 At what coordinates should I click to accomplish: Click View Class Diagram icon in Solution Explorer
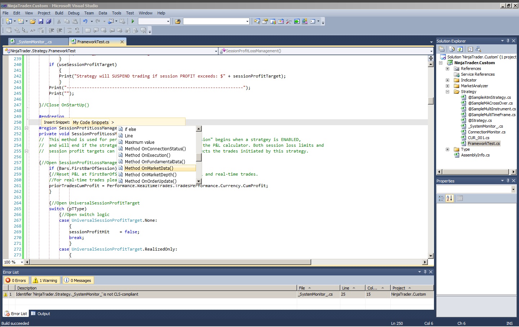(478, 49)
